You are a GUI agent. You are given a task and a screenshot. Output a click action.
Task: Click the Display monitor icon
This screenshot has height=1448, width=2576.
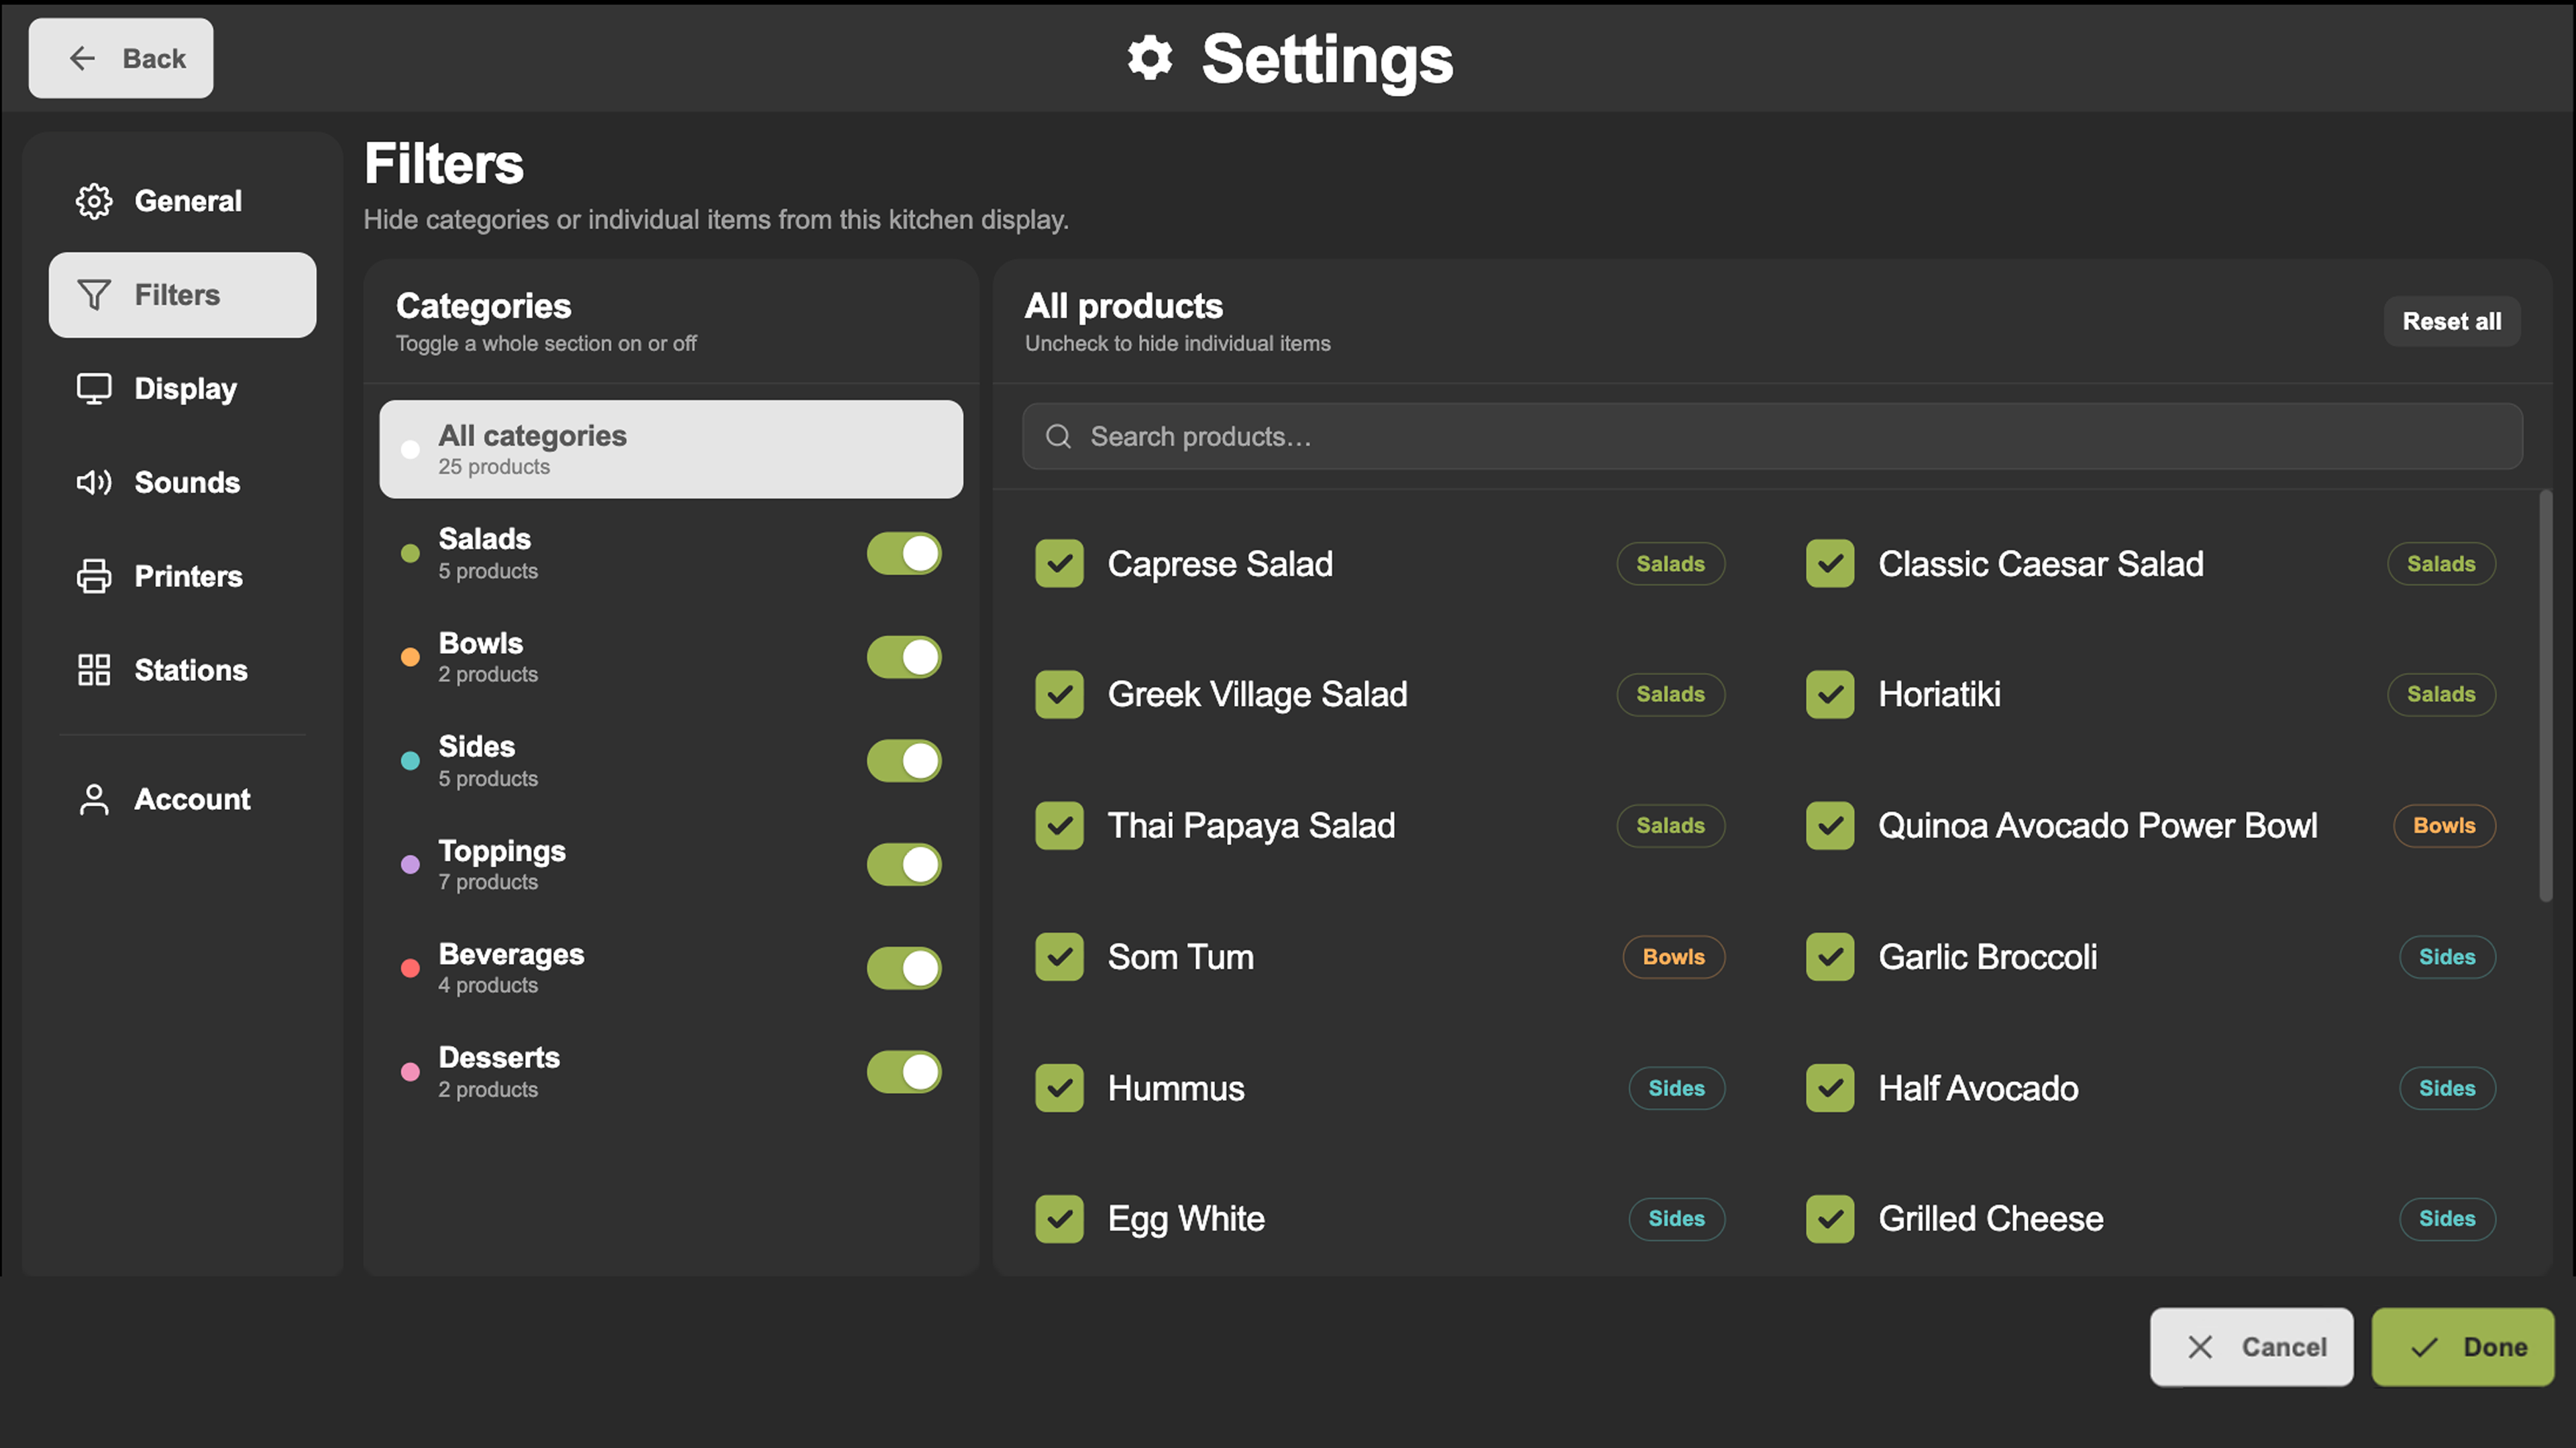[x=94, y=389]
